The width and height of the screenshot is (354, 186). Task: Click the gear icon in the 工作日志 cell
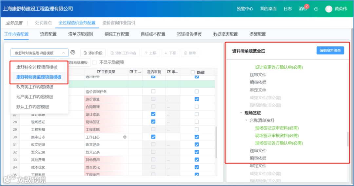click(x=125, y=137)
